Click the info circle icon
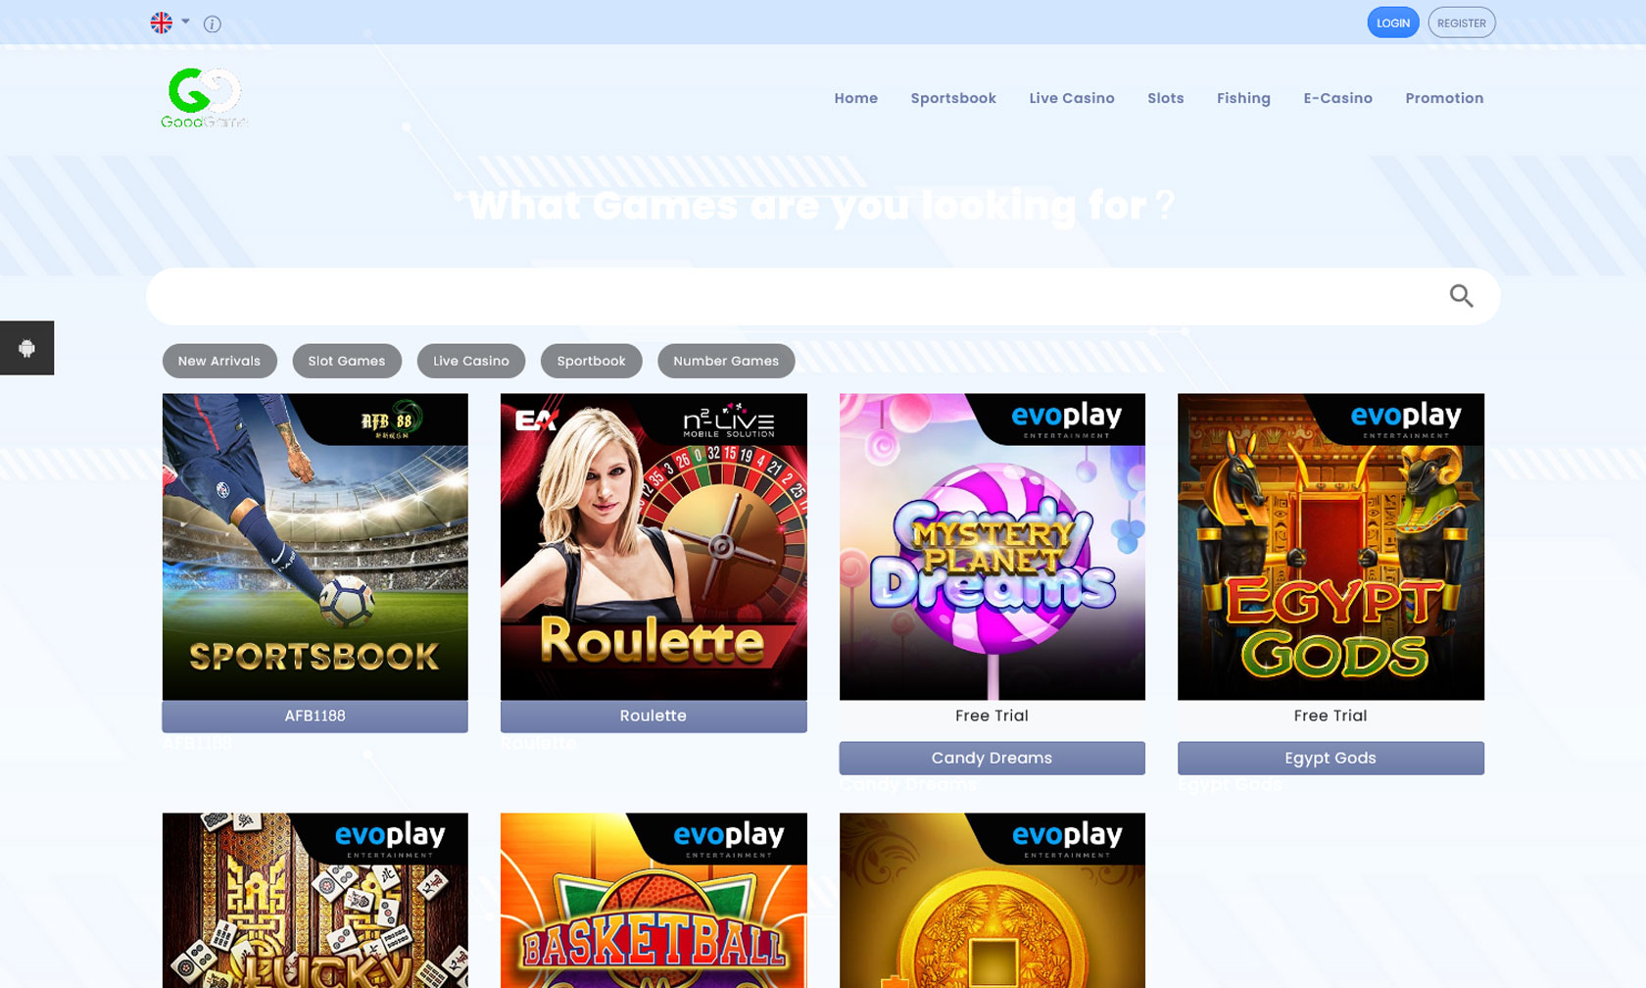Screen dimensions: 1646x988 click(212, 24)
